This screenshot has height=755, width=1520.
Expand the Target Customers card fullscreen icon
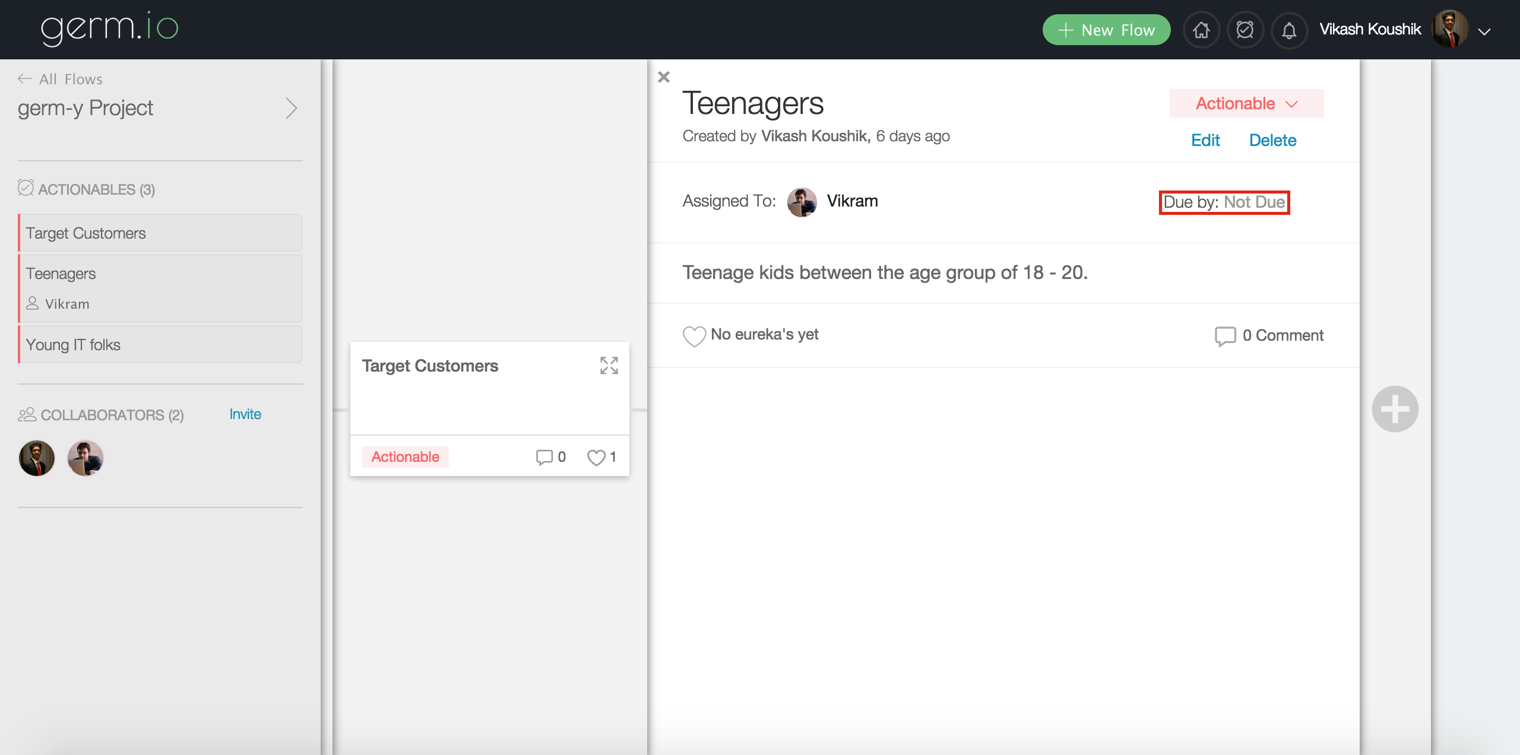[609, 366]
